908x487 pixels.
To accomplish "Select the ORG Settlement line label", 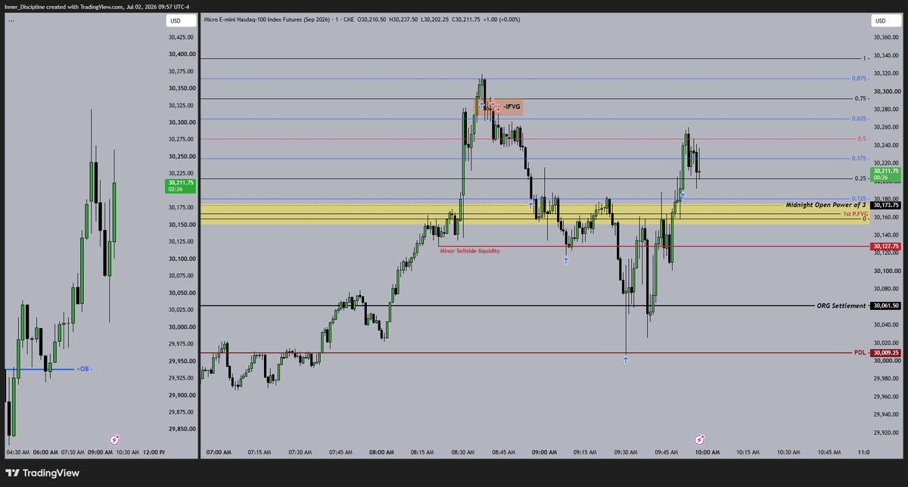I will 841,306.
